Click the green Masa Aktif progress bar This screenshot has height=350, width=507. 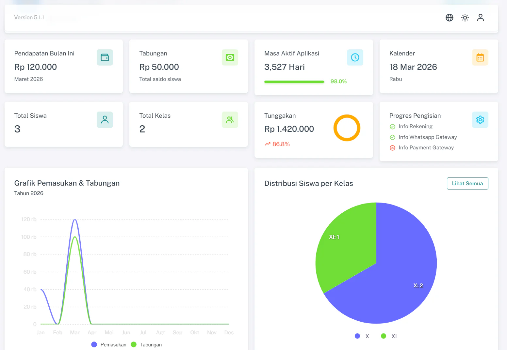(294, 82)
